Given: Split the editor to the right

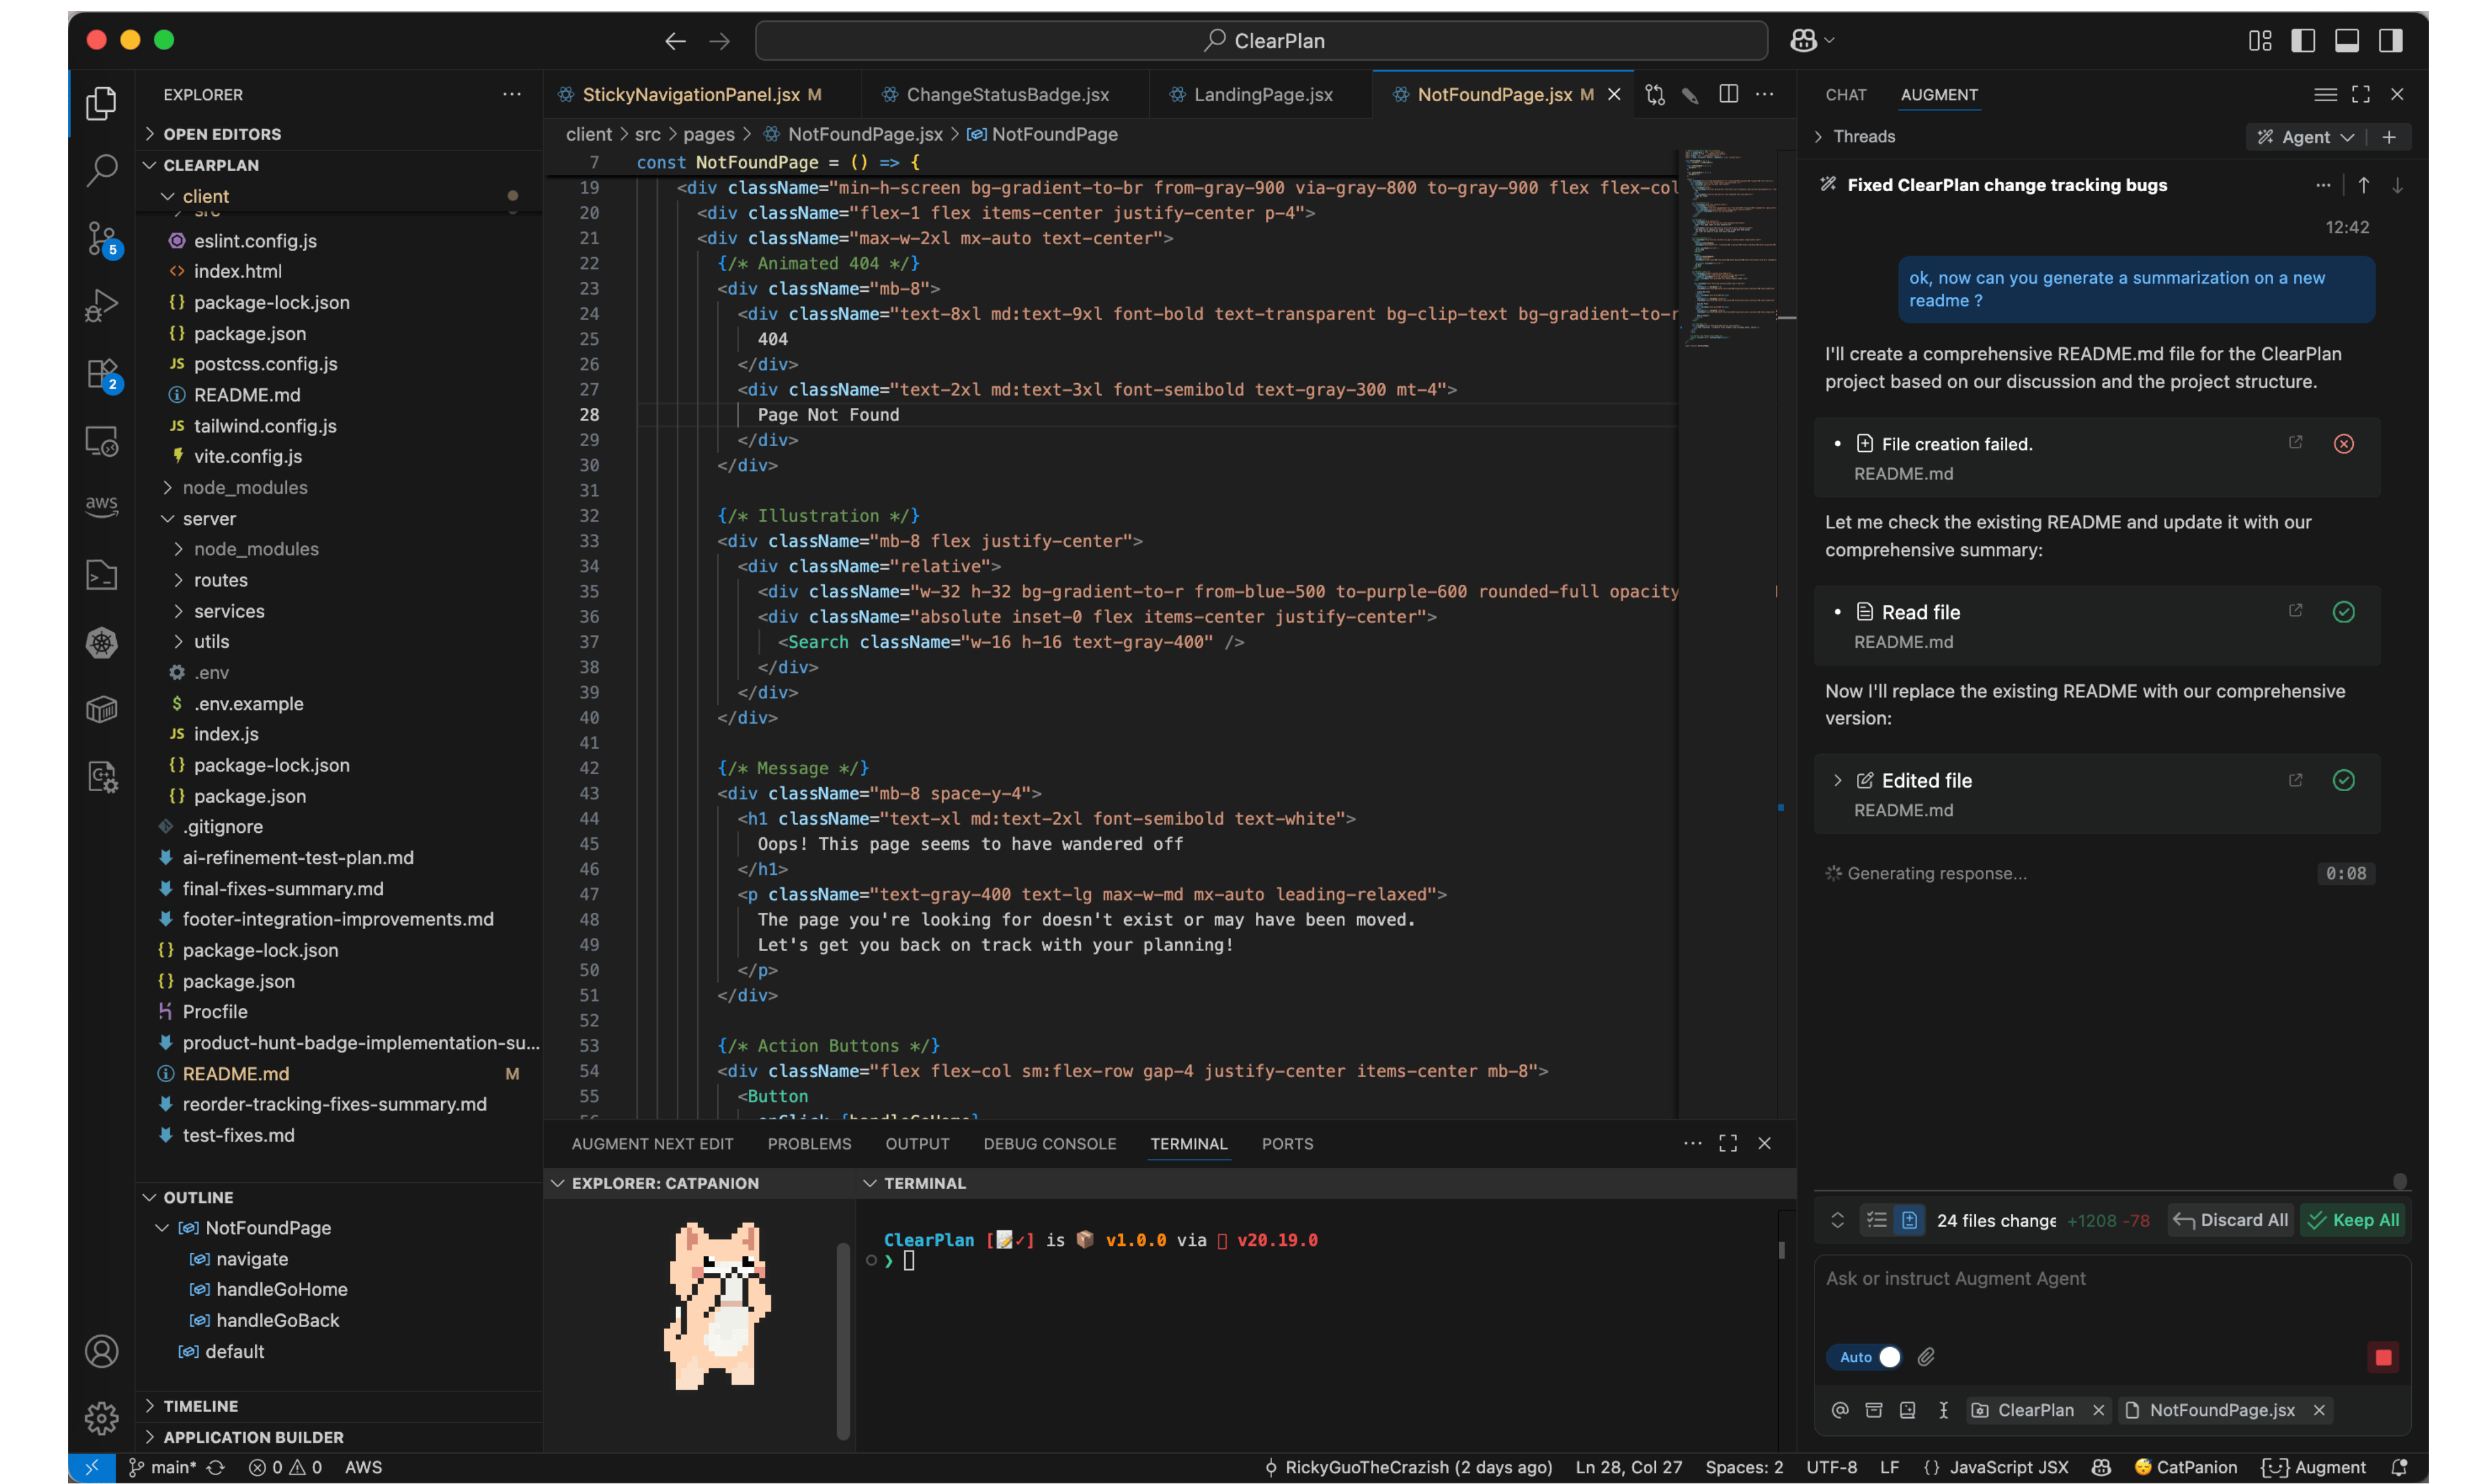Looking at the screenshot, I should click(x=1728, y=94).
